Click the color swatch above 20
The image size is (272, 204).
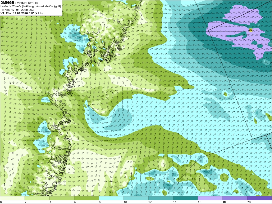[259, 198]
